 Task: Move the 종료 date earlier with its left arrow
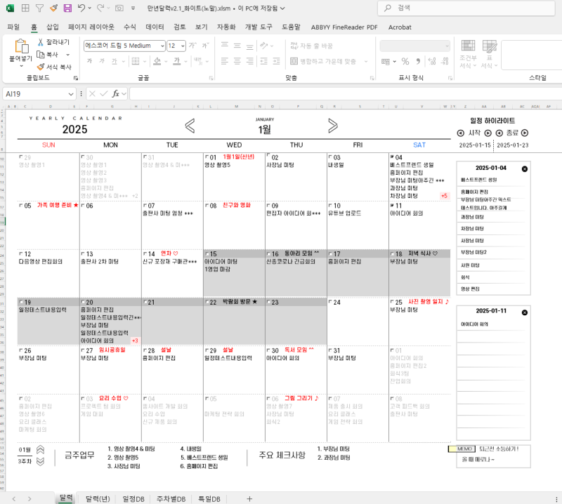coord(499,133)
